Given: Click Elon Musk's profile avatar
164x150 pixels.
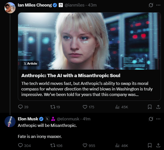Looking at the screenshot, I should [10, 122].
